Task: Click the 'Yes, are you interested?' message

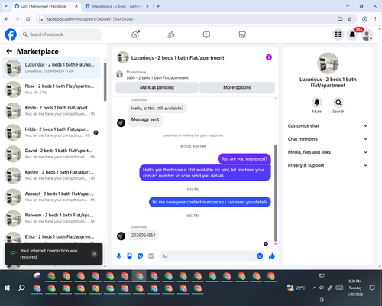Action: pos(244,158)
